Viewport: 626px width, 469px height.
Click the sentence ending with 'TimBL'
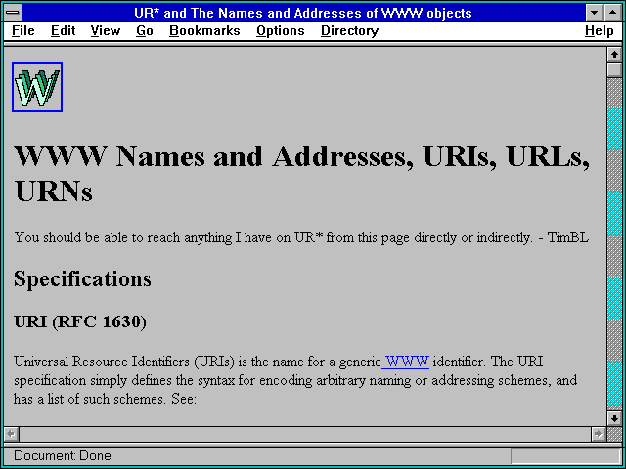coord(301,237)
